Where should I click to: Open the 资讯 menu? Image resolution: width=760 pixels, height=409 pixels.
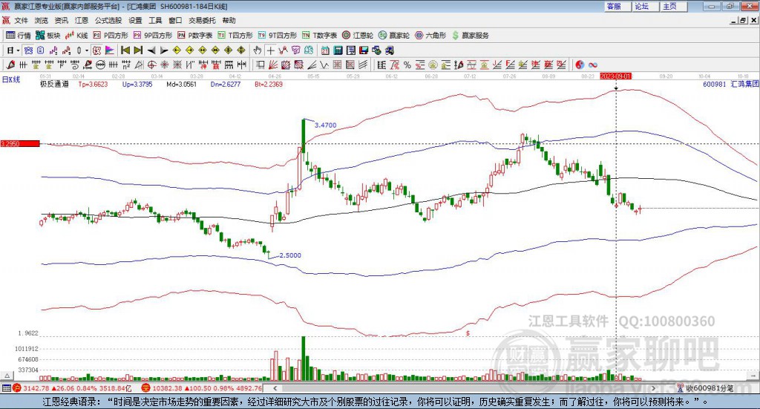coord(61,20)
